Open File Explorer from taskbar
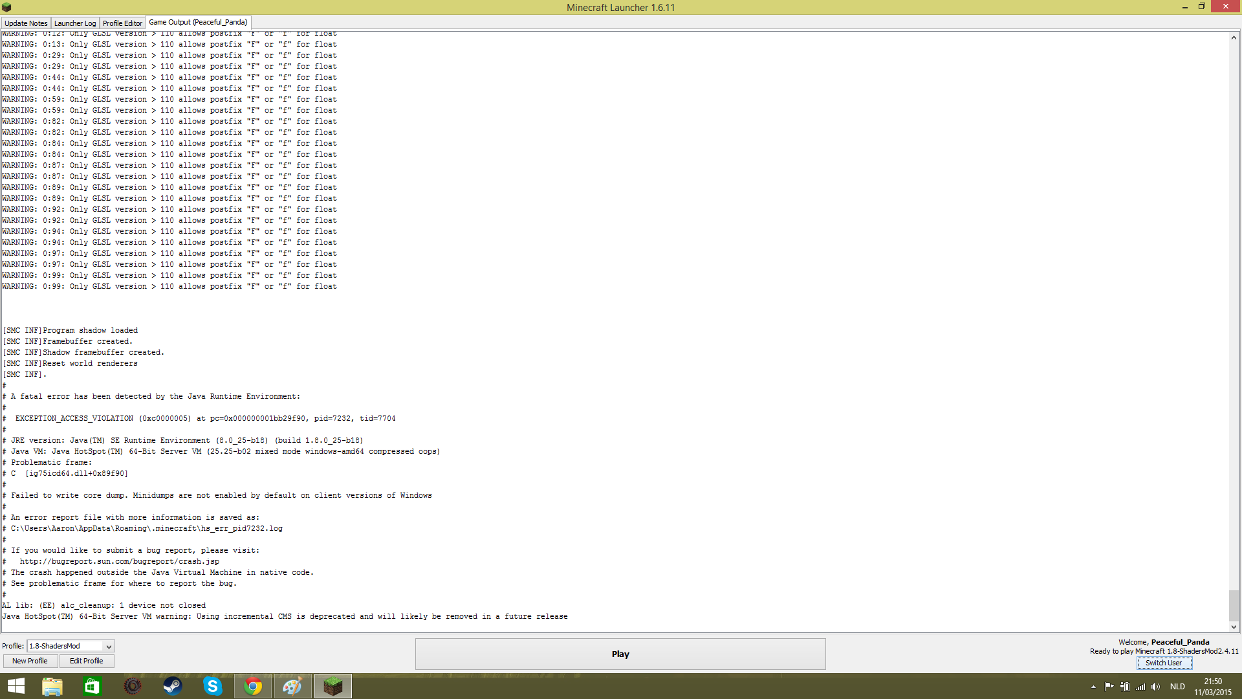 pos(52,686)
